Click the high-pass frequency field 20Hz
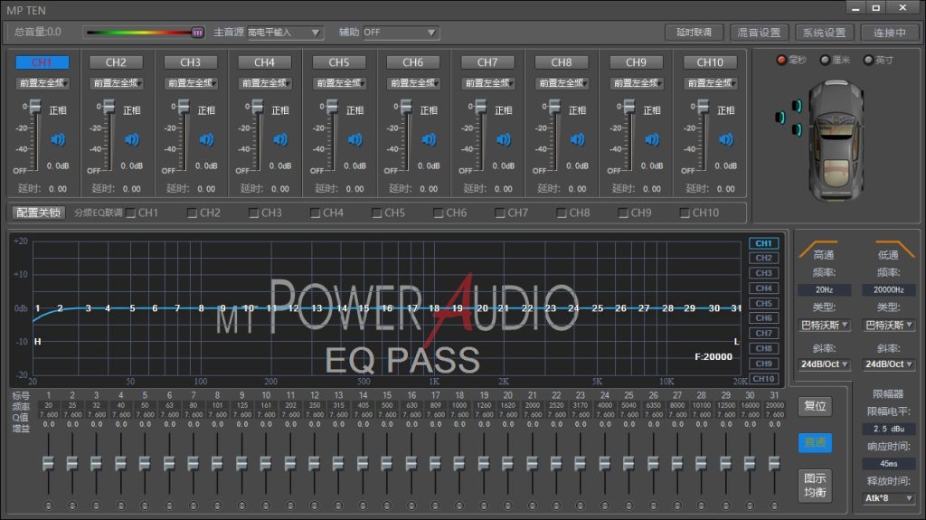Screen dimensions: 926x520 tap(825, 289)
